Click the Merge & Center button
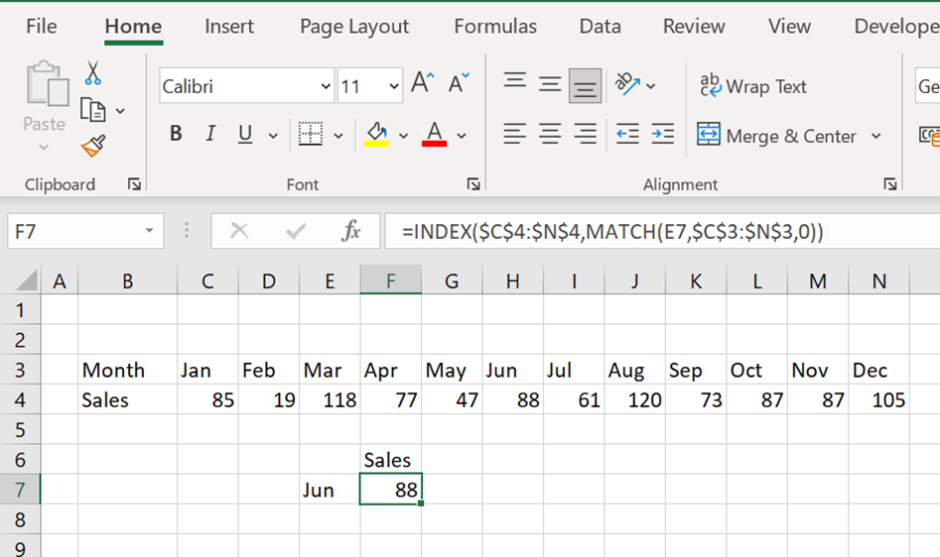The image size is (940, 557). pos(776,136)
